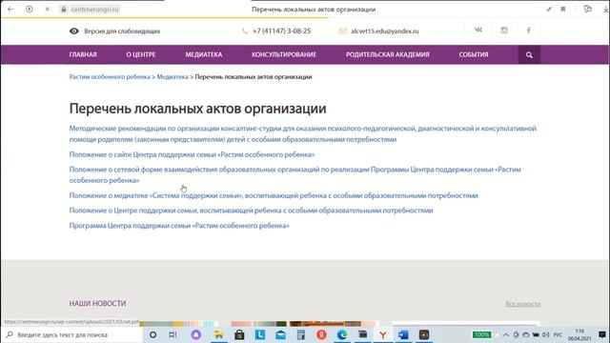
Task: Bookmark this page with the bookmark icon
Action: (x=563, y=9)
